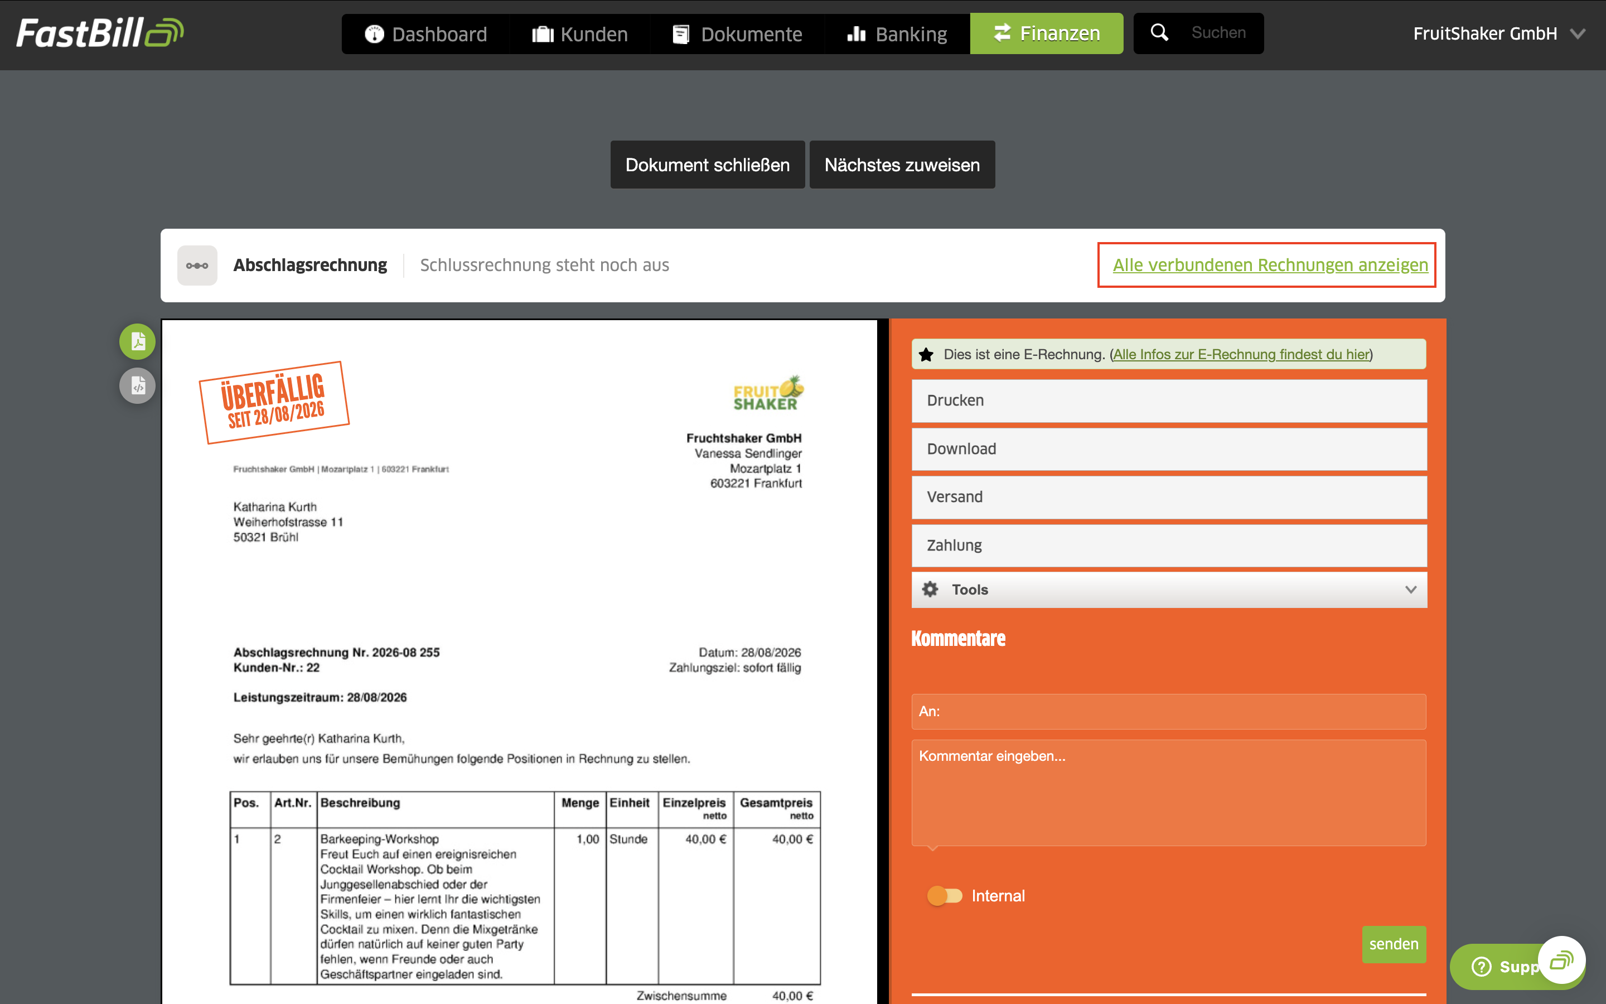Click the 'Einzelpreis' column header
This screenshot has width=1606, height=1004.
694,803
